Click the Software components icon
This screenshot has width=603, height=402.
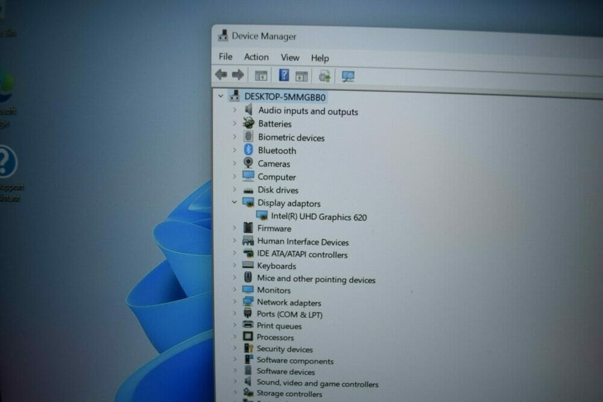(248, 359)
